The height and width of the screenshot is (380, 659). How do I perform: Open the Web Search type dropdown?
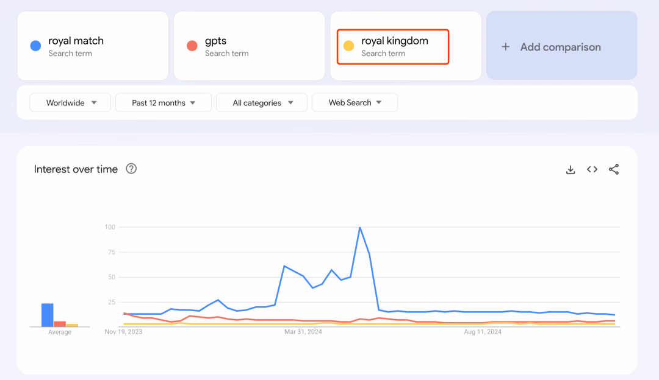coord(355,102)
